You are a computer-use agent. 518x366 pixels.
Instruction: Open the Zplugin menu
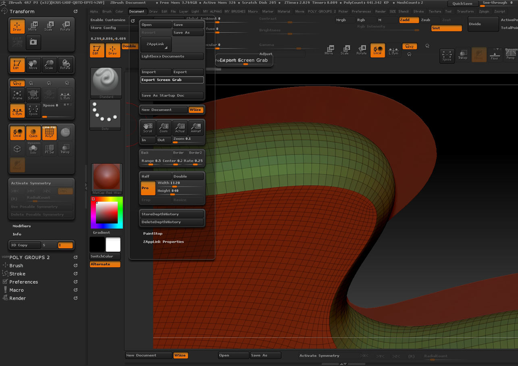[484, 11]
